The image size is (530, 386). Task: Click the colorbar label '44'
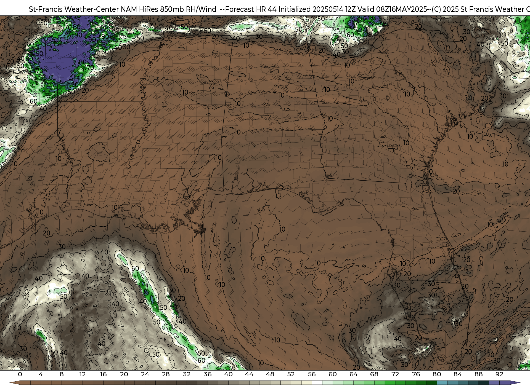(249, 374)
